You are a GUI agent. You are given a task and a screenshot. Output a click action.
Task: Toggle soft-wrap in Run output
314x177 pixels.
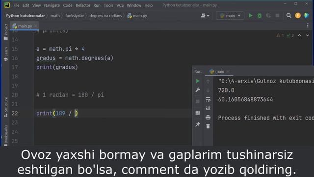pyautogui.click(x=208, y=99)
